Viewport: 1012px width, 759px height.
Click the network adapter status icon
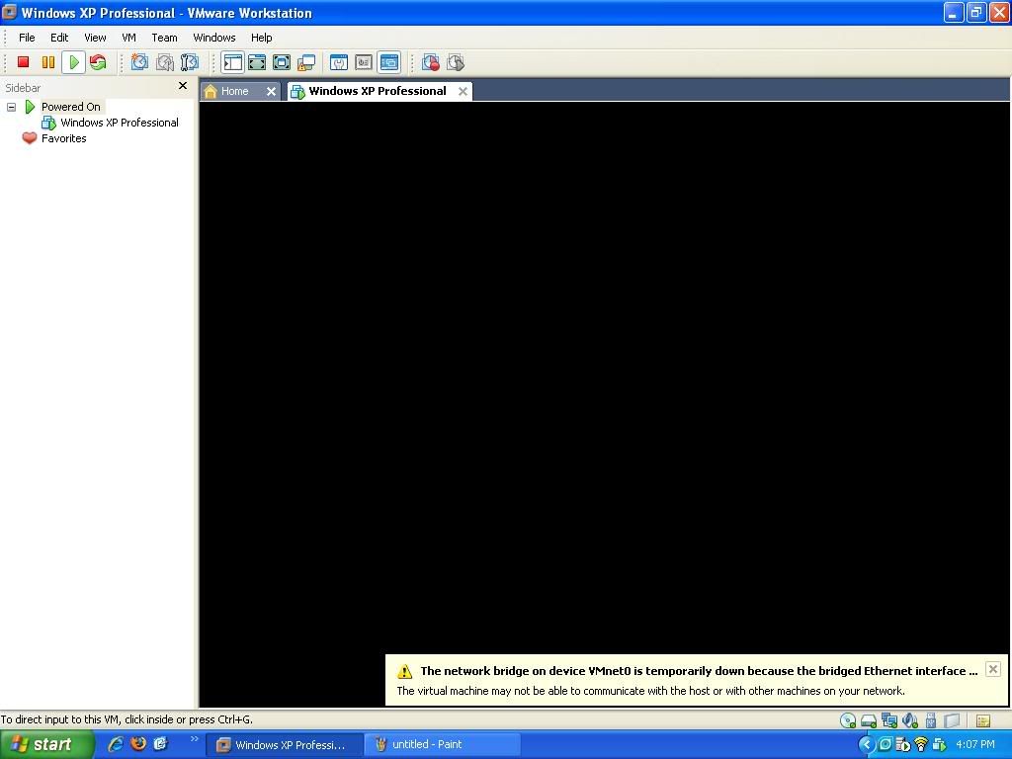888,720
